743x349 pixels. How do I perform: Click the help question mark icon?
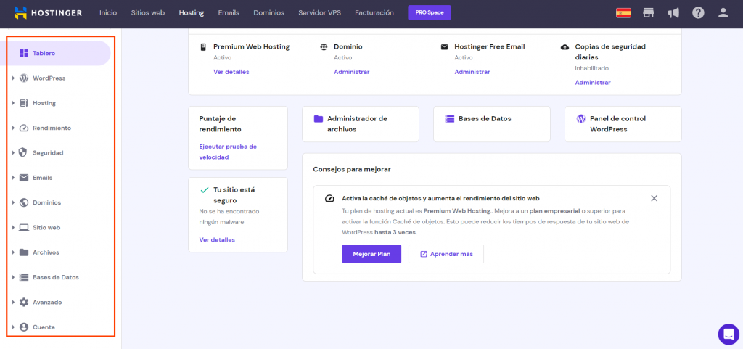(x=698, y=12)
